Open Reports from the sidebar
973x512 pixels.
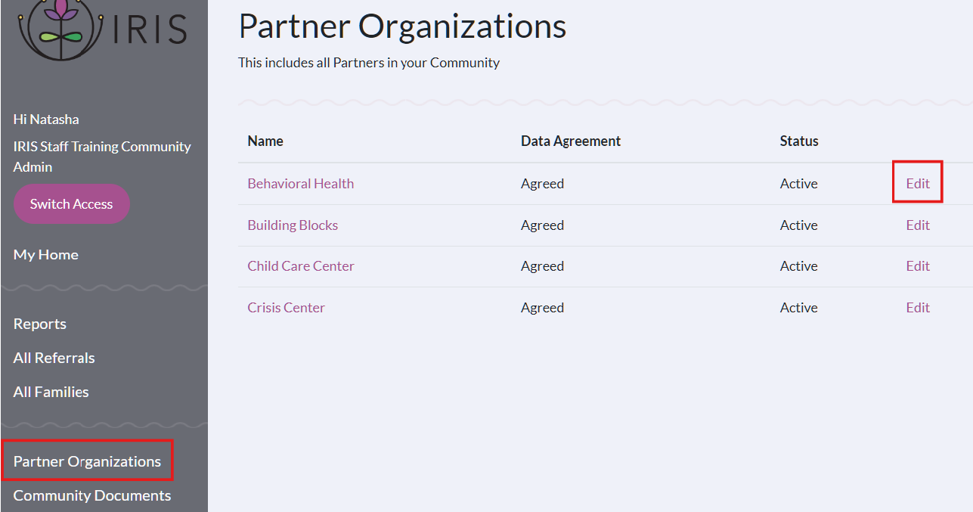point(40,324)
